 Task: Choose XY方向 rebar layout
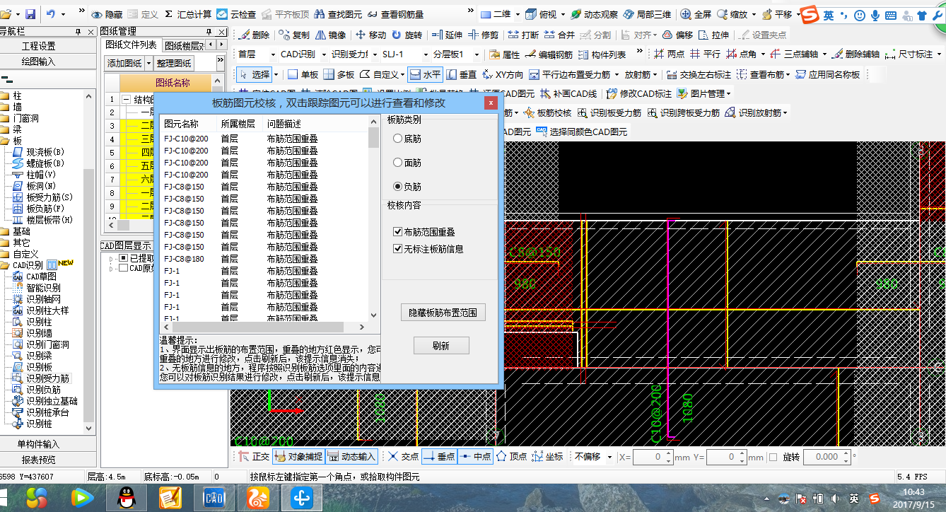tap(503, 74)
